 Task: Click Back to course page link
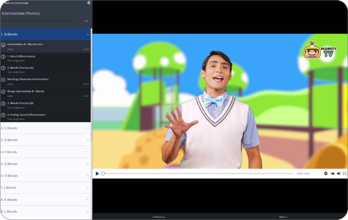pos(16,3)
